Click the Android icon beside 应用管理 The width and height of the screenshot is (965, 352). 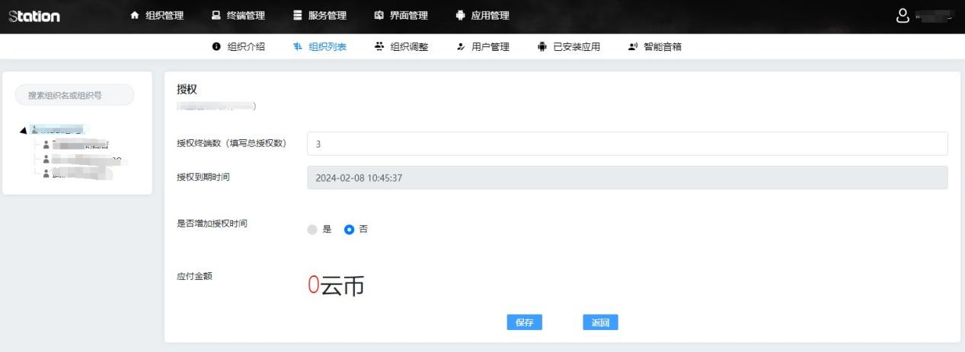[460, 15]
